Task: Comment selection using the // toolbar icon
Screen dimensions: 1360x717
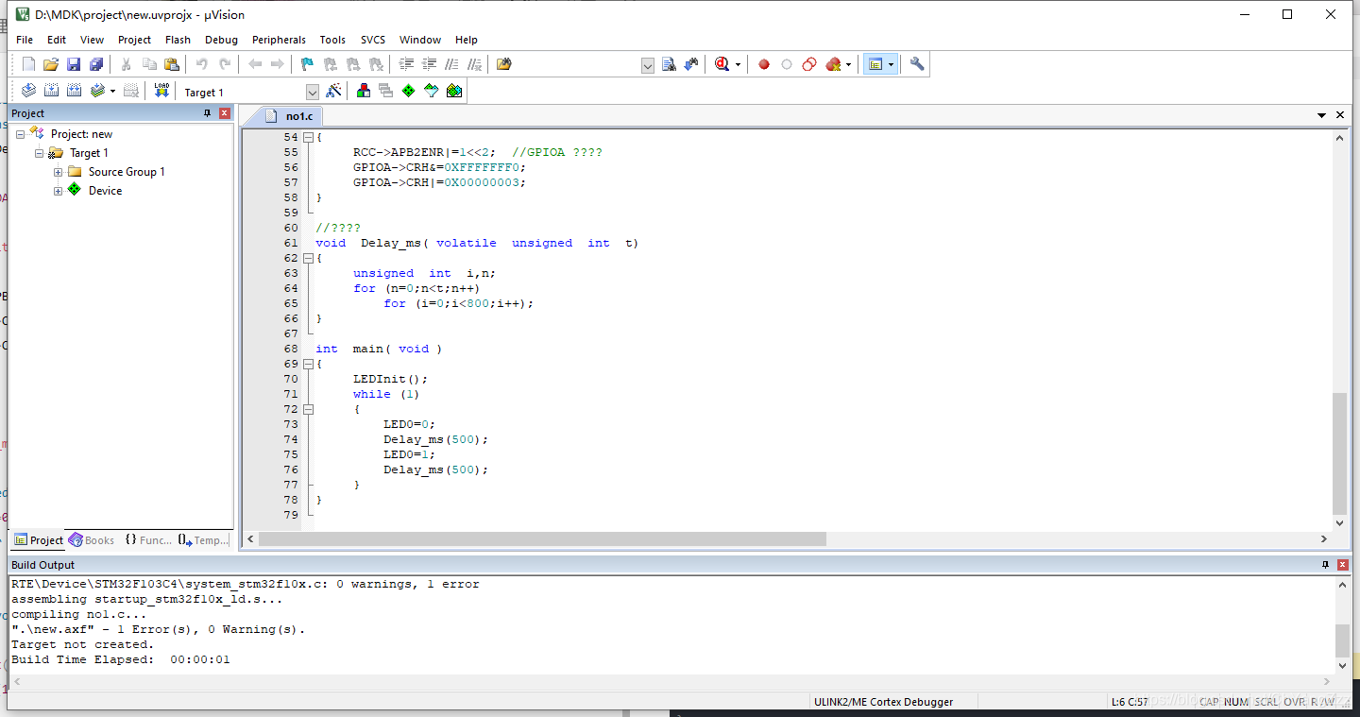Action: [452, 64]
